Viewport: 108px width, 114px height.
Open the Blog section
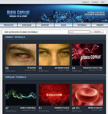63,25
